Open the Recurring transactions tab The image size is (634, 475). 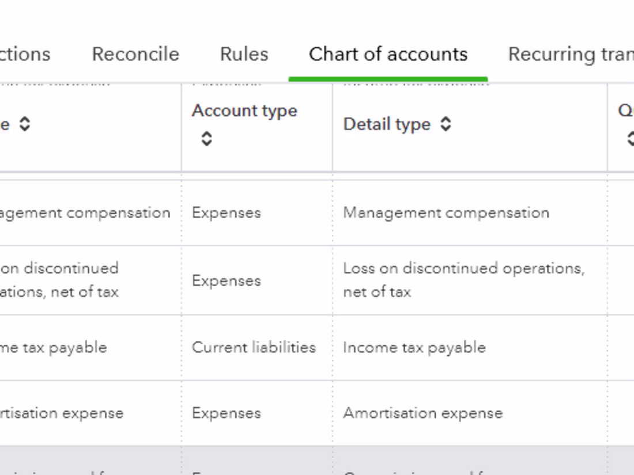(571, 54)
